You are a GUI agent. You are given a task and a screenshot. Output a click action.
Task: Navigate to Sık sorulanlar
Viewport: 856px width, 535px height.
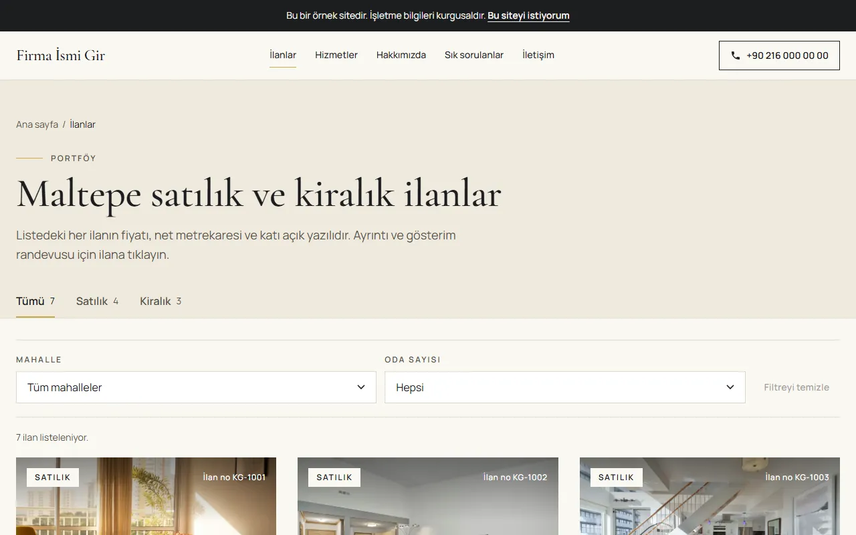pos(474,55)
